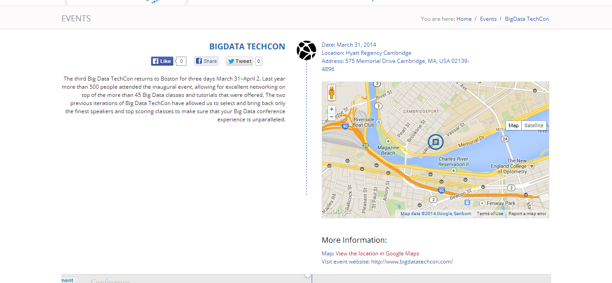The width and height of the screenshot is (612, 283).
Task: Click the BIGDATA TECHCON title heading
Action: click(x=247, y=46)
